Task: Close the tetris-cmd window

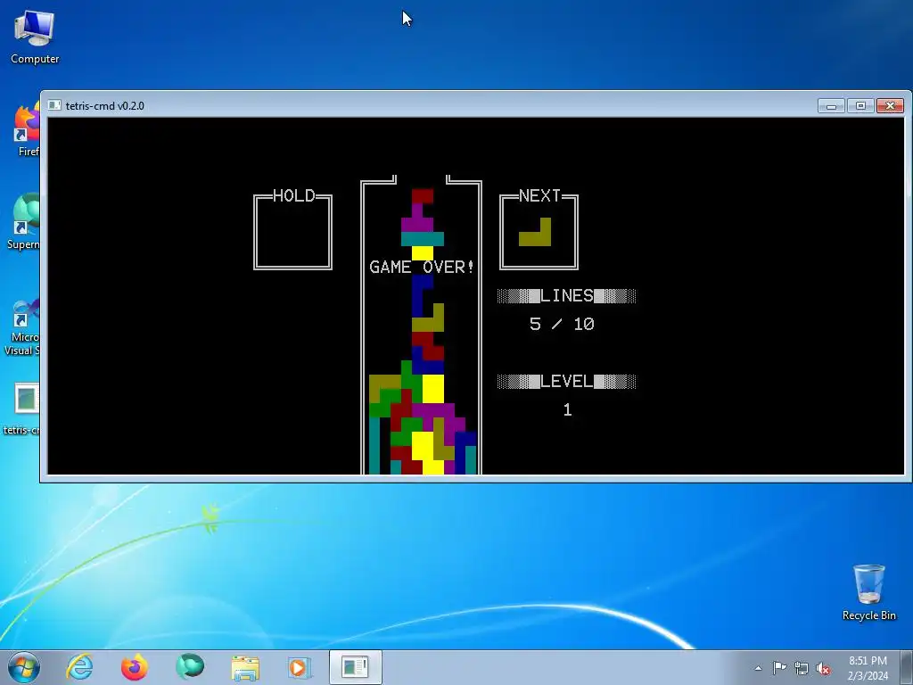Action: click(890, 105)
